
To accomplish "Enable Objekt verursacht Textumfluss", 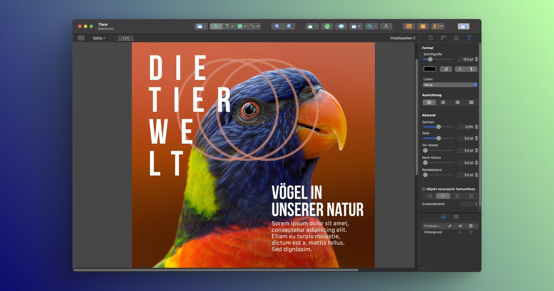I will (423, 189).
